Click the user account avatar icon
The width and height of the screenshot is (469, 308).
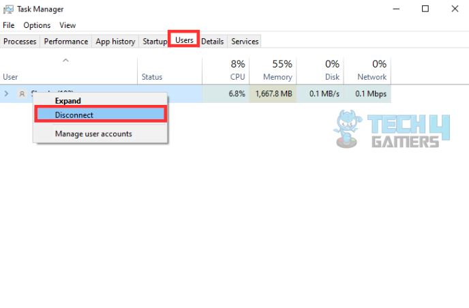point(22,93)
